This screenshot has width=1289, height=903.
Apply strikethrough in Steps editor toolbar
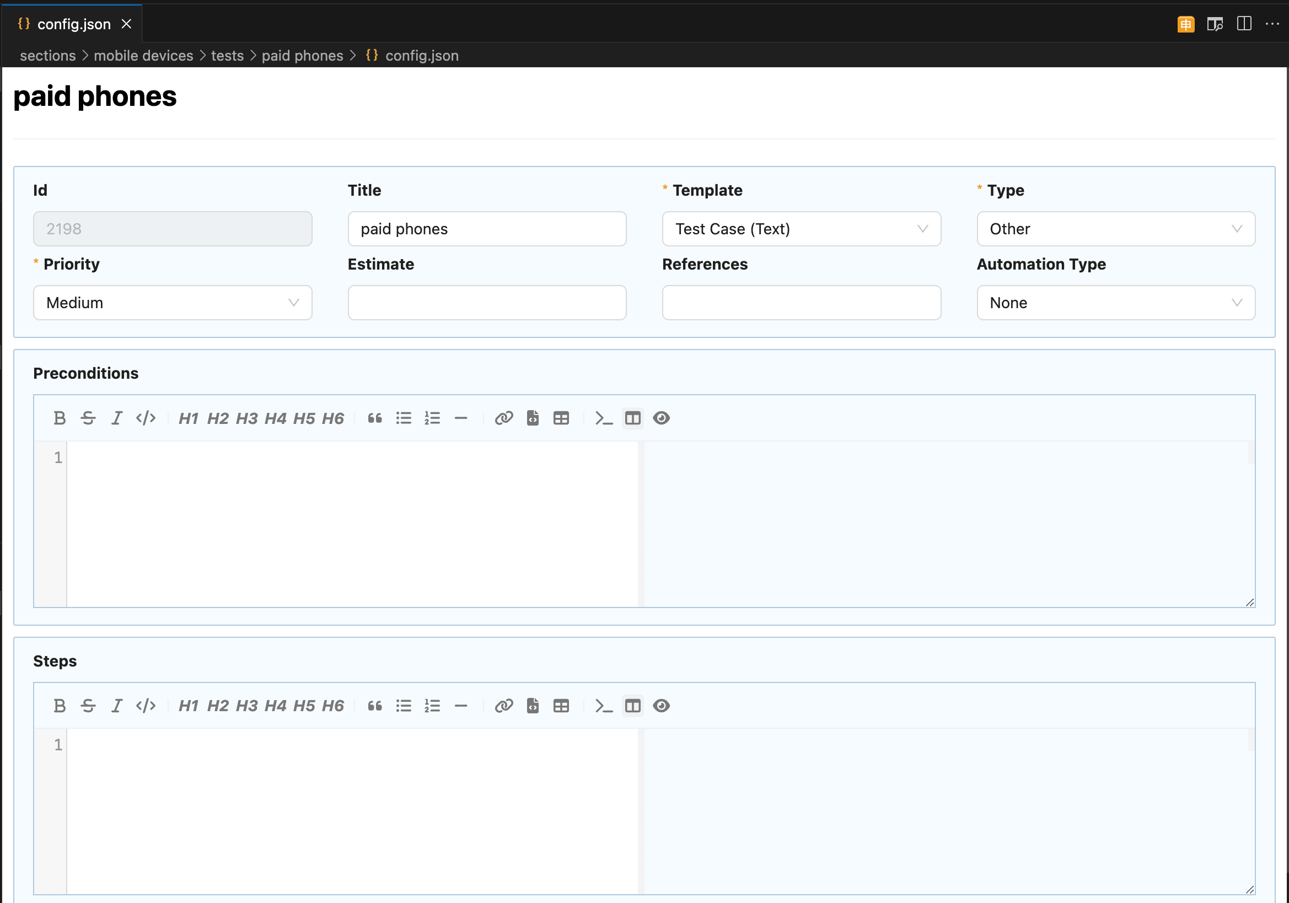point(88,706)
